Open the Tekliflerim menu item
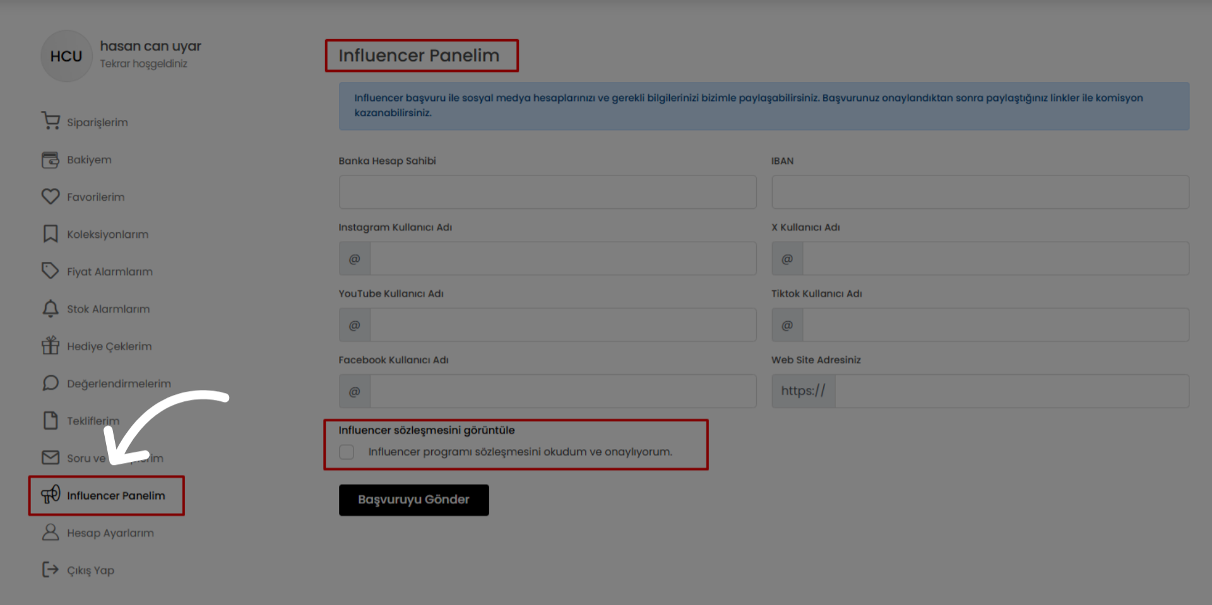 tap(81, 420)
